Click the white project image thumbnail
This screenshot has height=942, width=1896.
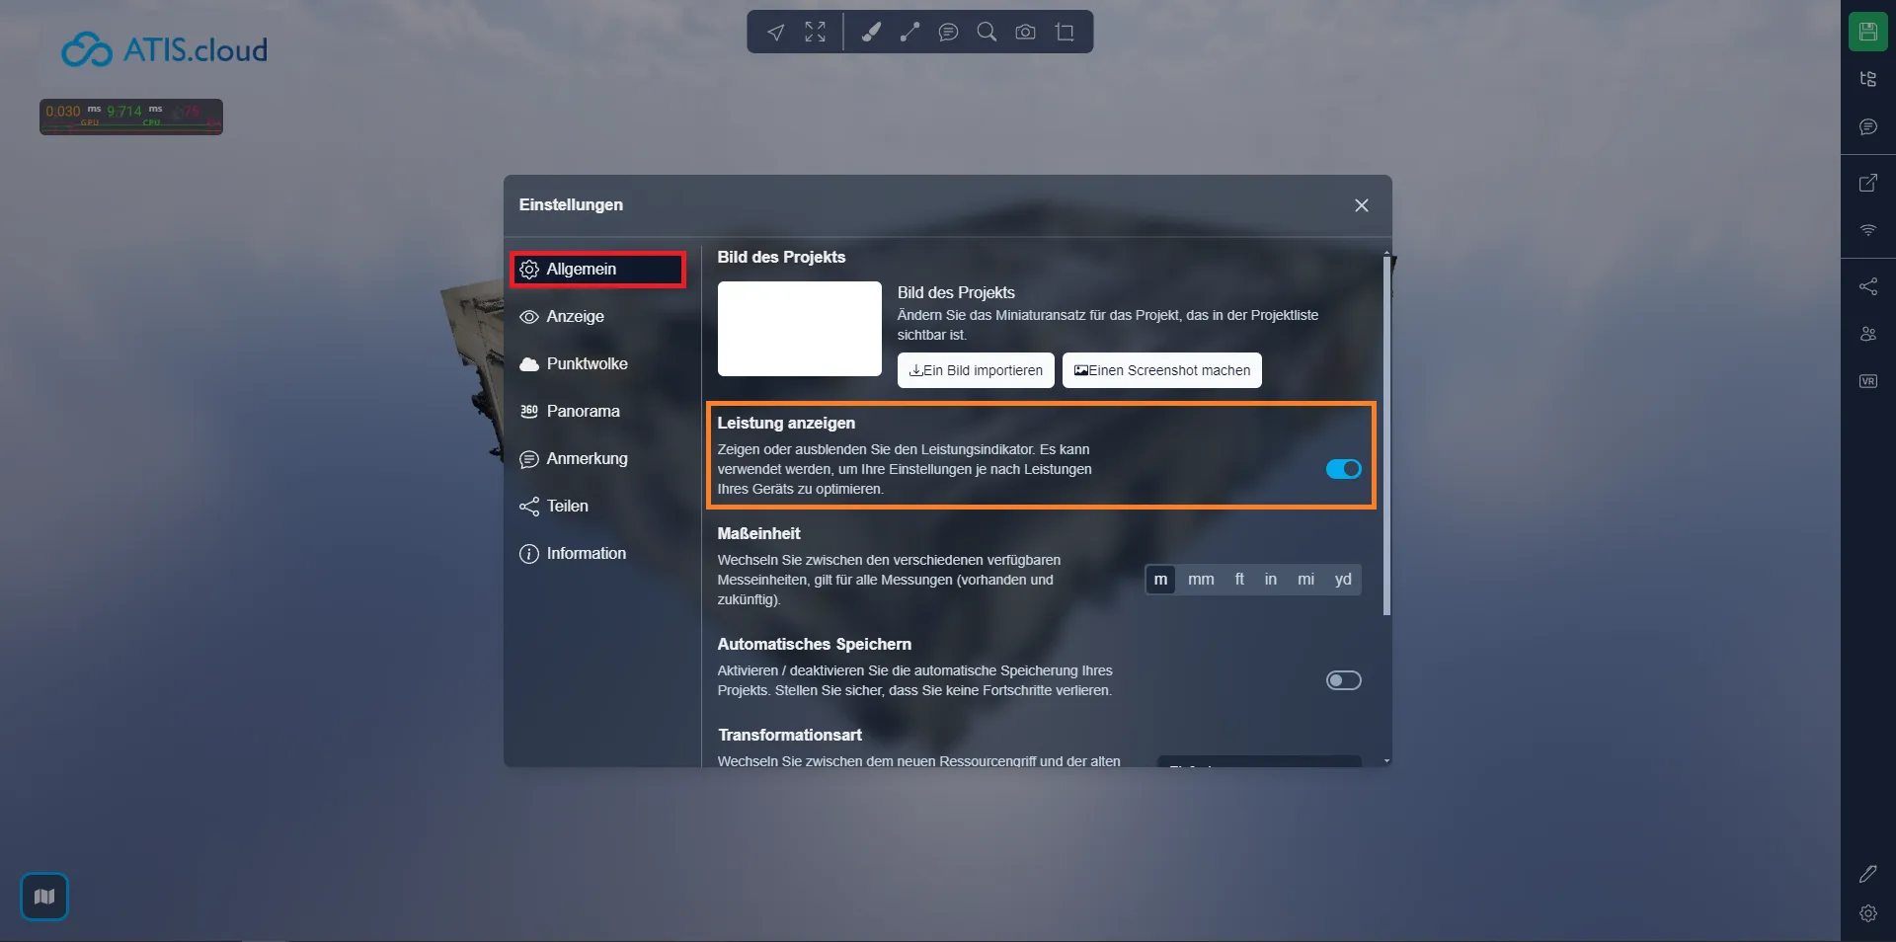point(799,329)
